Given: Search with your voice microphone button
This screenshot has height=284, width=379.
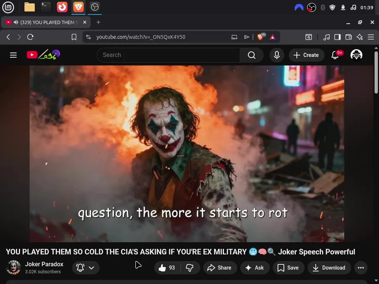Looking at the screenshot, I should 277,55.
